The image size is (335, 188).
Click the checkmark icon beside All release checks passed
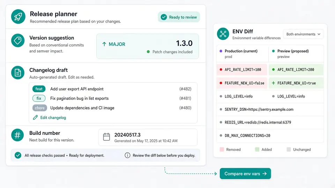(x=18, y=155)
